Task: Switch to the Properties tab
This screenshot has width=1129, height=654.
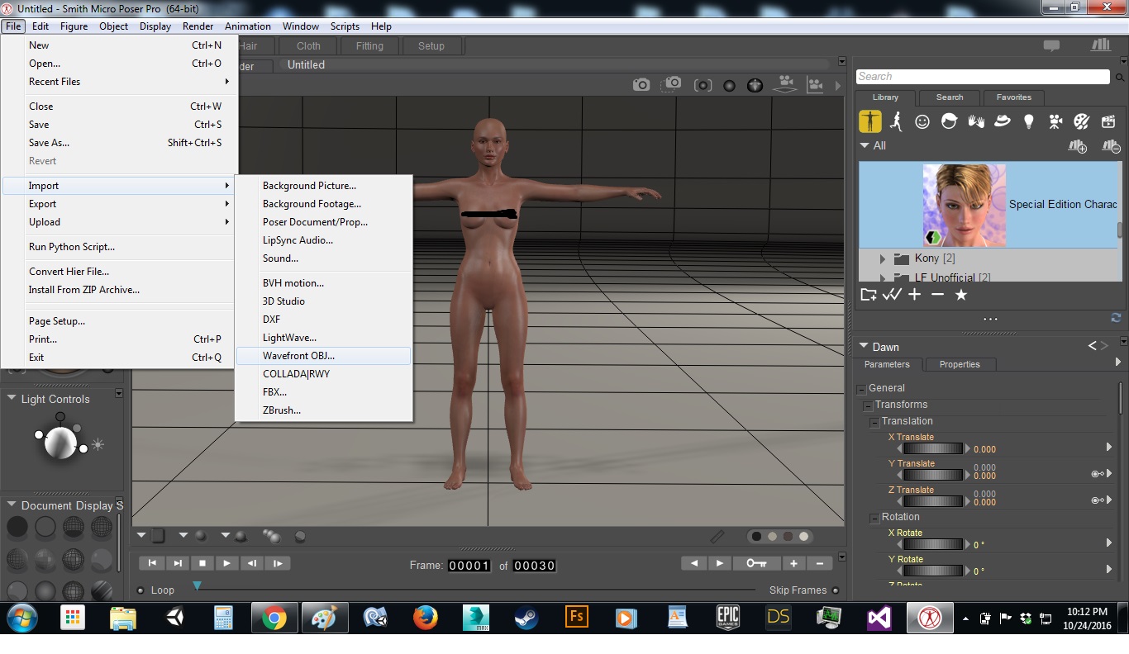Action: point(959,364)
